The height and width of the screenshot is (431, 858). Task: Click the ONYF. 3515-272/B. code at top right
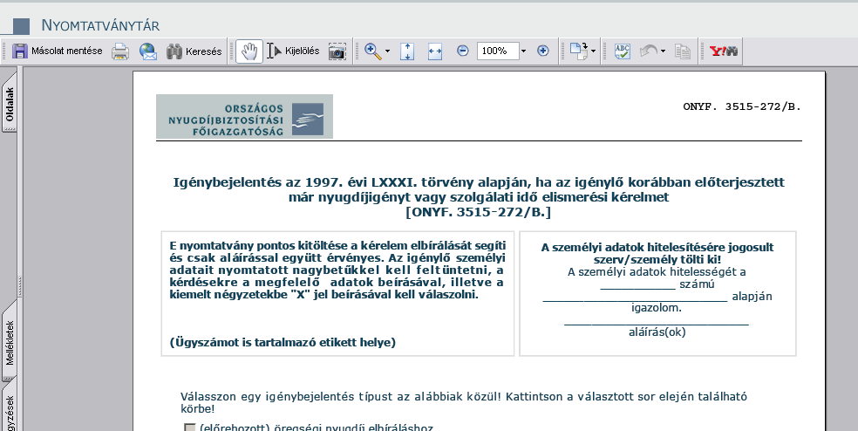coord(742,106)
